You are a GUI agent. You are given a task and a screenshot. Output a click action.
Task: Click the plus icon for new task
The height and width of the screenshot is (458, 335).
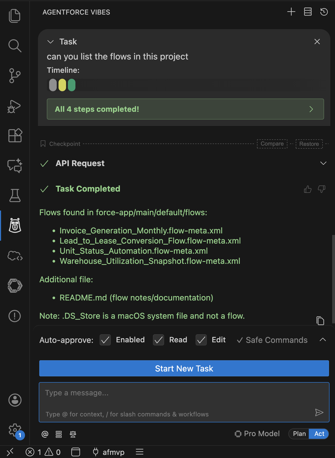tap(291, 12)
